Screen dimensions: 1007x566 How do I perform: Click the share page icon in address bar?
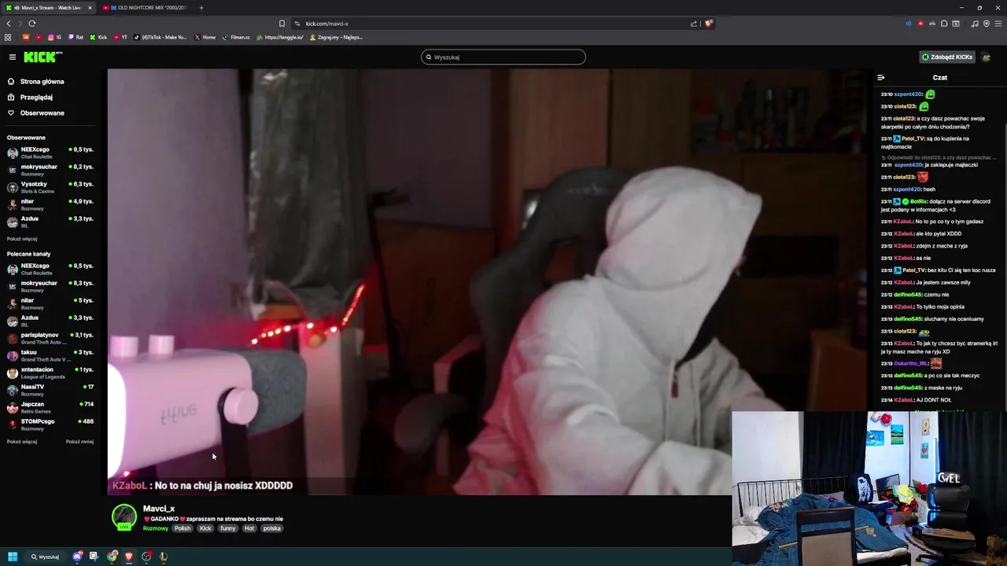point(693,24)
